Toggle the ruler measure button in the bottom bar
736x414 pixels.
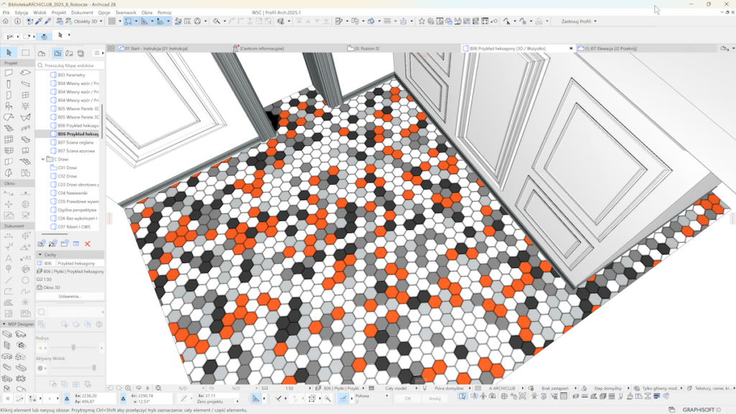(255, 398)
